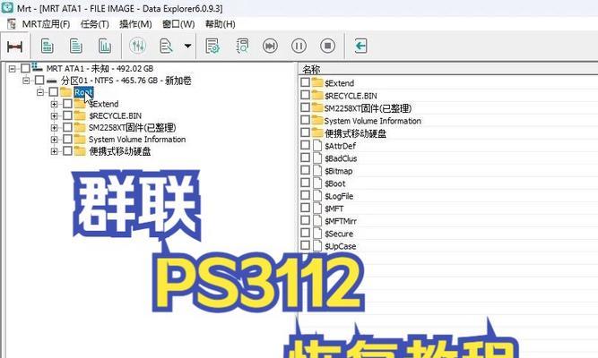
Task: Click the pause playback button
Action: [299, 46]
